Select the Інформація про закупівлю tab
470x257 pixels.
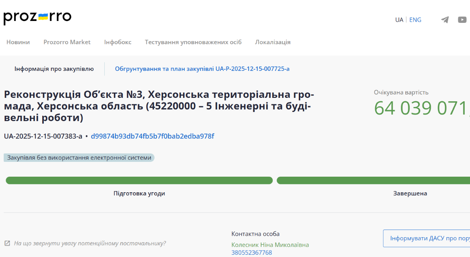click(54, 69)
